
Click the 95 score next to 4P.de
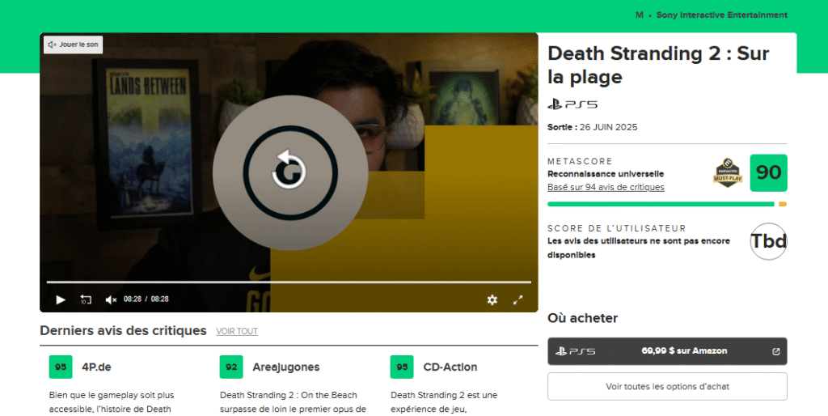(x=61, y=367)
